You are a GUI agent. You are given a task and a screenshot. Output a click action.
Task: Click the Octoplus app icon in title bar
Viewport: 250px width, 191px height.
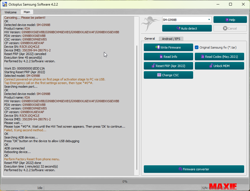[5, 4]
